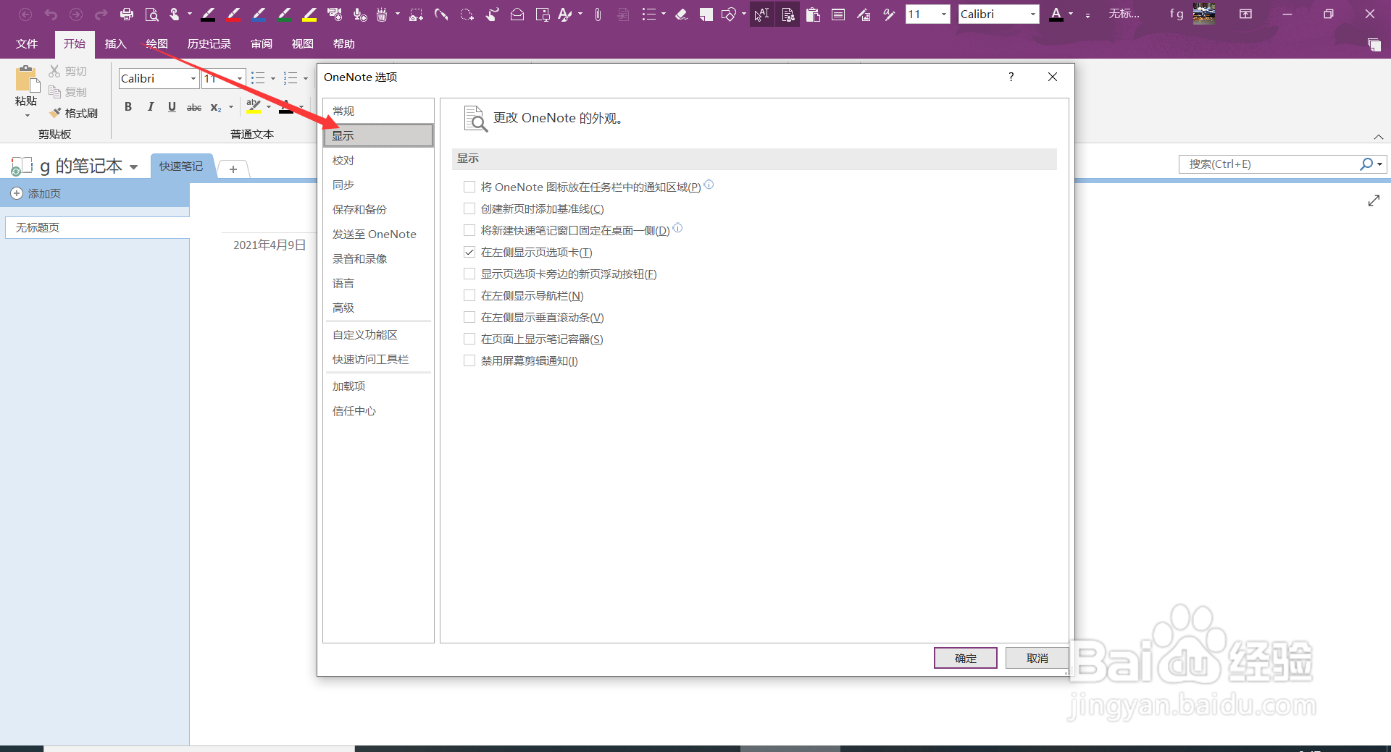Check 在左侧显示导航栏 option
This screenshot has height=752, width=1391.
[469, 295]
